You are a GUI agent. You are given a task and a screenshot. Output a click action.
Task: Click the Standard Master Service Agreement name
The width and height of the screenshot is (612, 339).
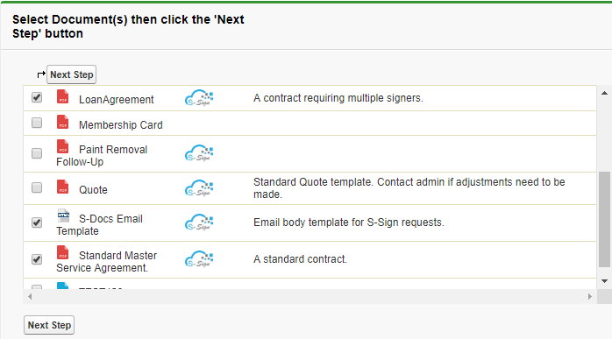(107, 261)
